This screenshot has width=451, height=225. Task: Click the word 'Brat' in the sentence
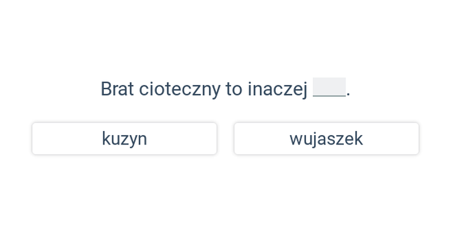point(117,89)
